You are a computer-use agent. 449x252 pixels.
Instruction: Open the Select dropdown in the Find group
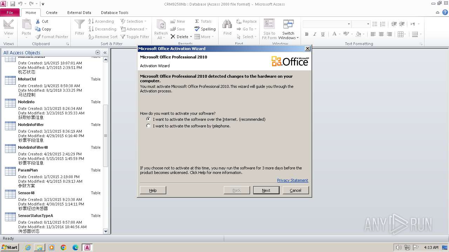tap(246, 37)
